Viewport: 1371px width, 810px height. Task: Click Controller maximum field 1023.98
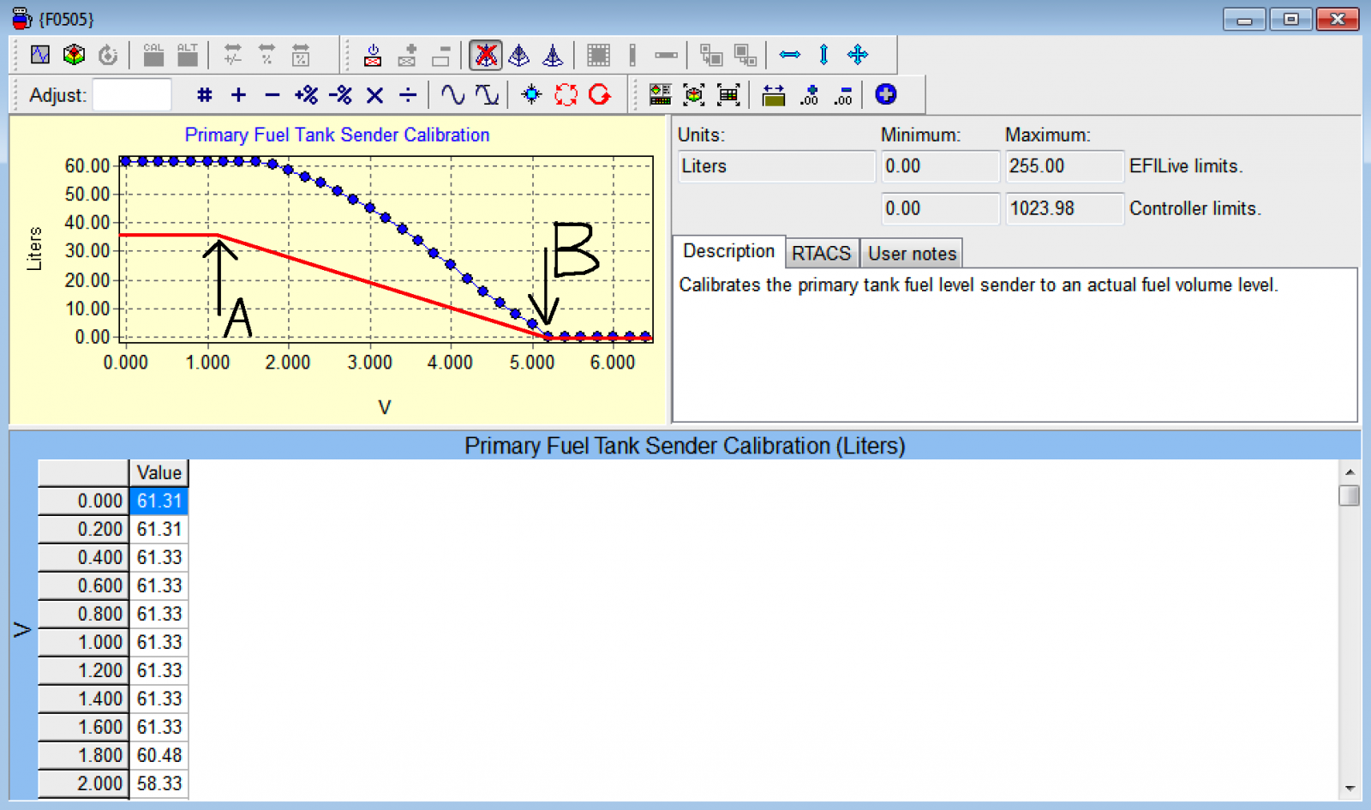click(1064, 208)
